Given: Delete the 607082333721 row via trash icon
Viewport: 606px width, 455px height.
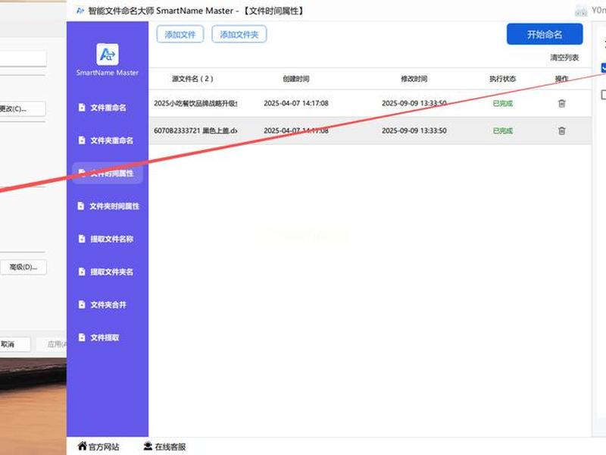Looking at the screenshot, I should (x=561, y=130).
